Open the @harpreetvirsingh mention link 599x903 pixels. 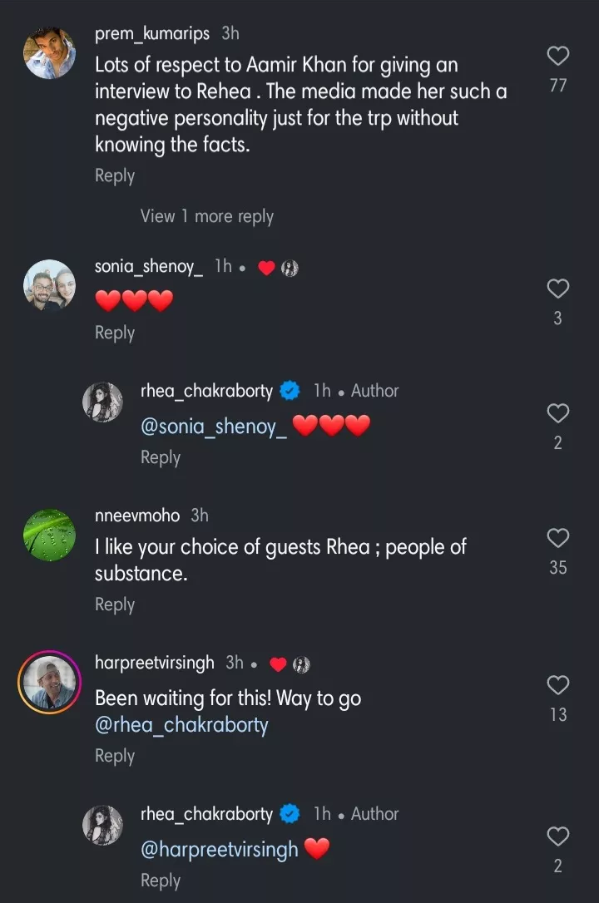(220, 851)
